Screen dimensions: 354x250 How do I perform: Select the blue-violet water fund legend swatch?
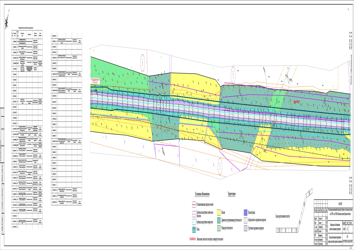pos(245,211)
